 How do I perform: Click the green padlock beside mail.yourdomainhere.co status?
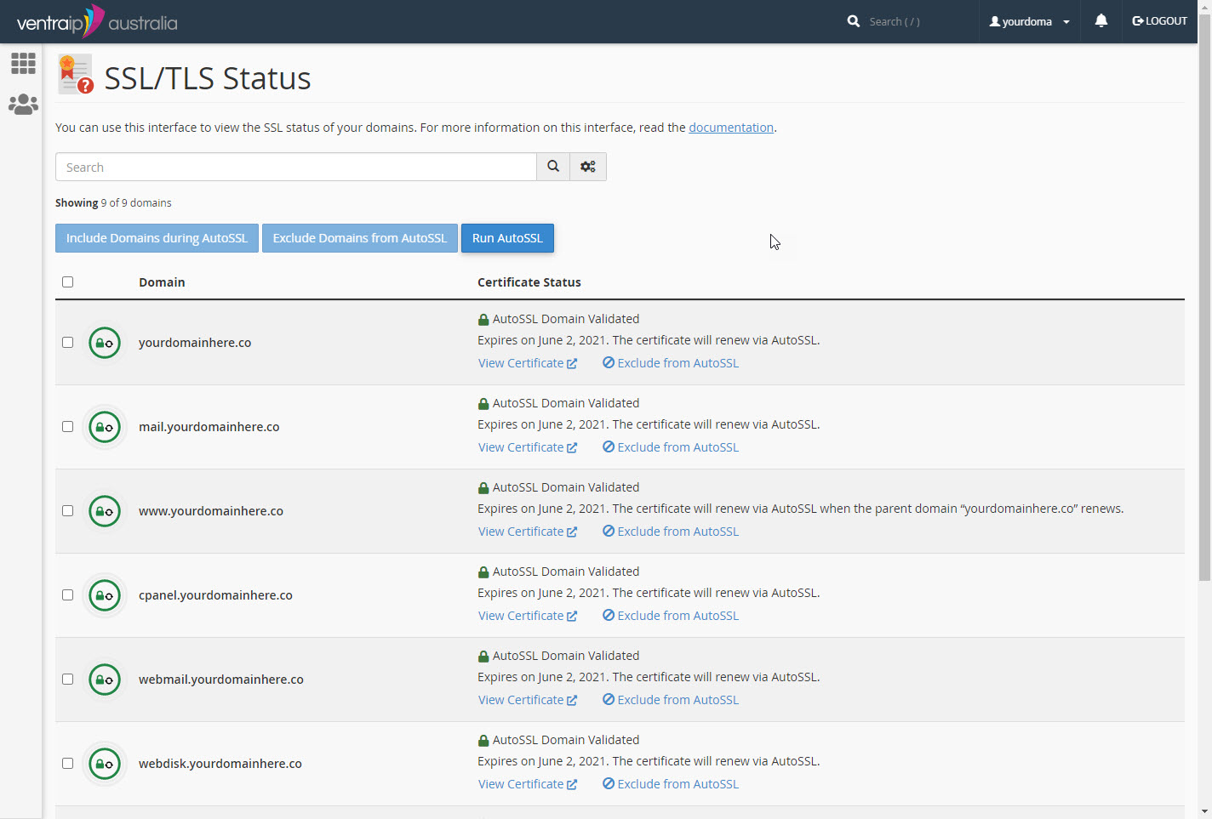(483, 404)
